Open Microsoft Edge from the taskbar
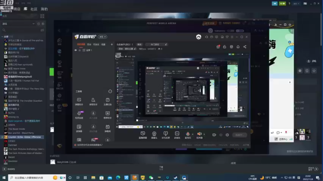 pyautogui.click(x=118, y=177)
